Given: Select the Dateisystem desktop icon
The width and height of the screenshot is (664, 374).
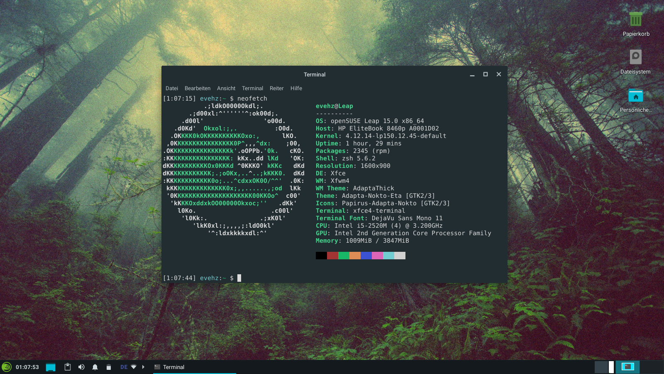Looking at the screenshot, I should click(x=636, y=62).
